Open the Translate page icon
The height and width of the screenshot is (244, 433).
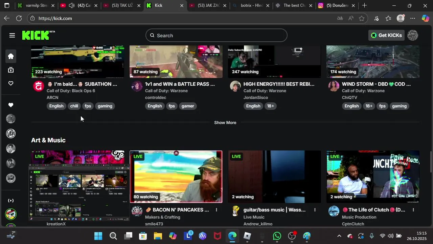point(340,19)
